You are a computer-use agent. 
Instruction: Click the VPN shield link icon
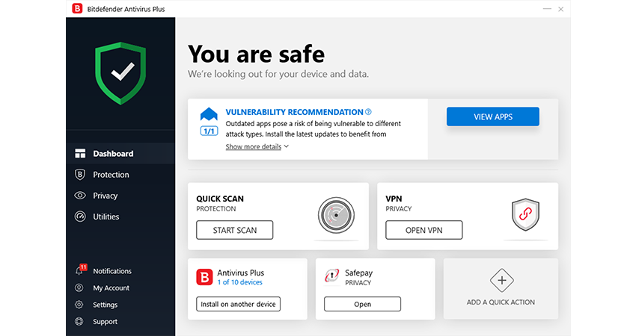(525, 214)
